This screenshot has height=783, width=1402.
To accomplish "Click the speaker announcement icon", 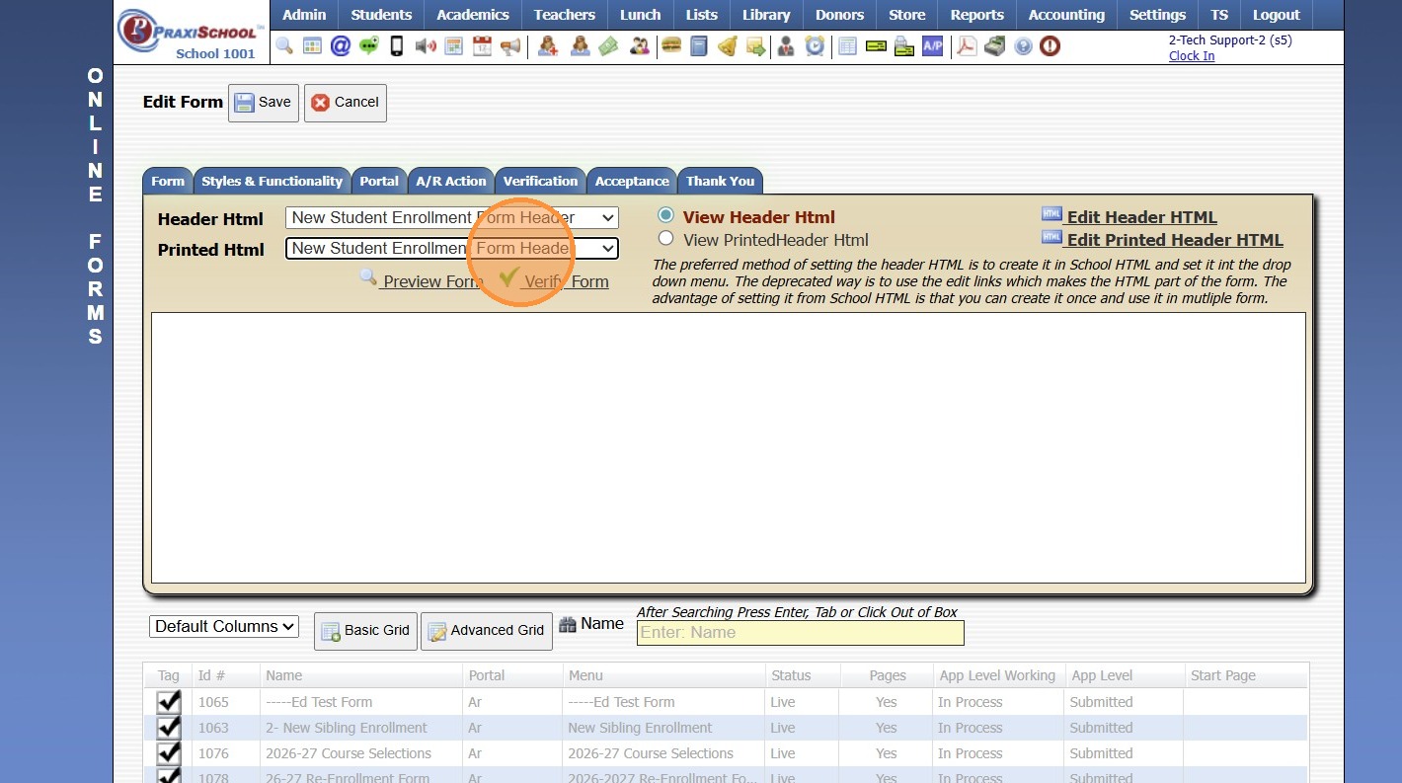I will point(426,45).
